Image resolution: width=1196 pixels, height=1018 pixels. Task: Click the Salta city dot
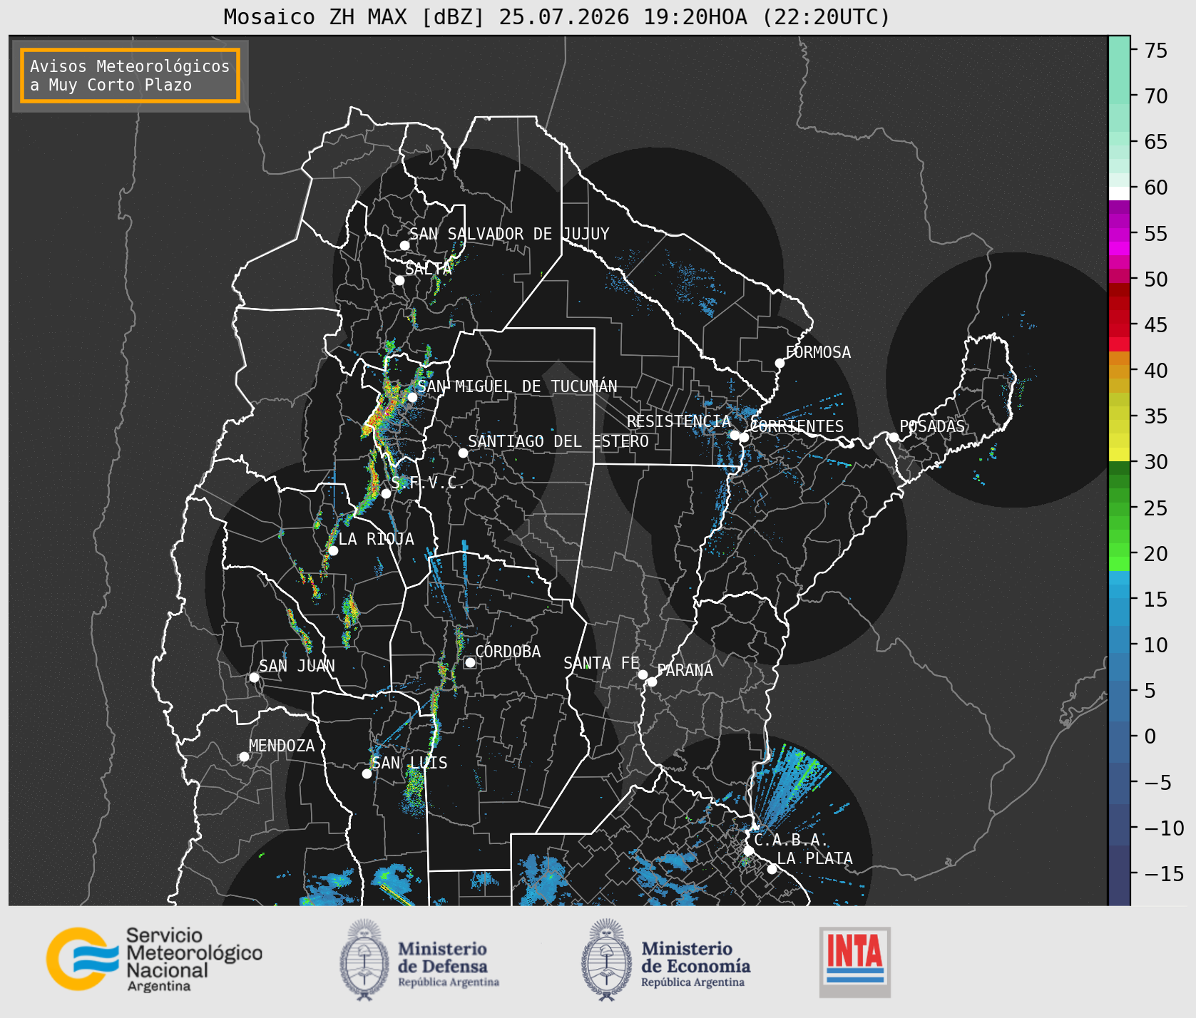tap(400, 280)
